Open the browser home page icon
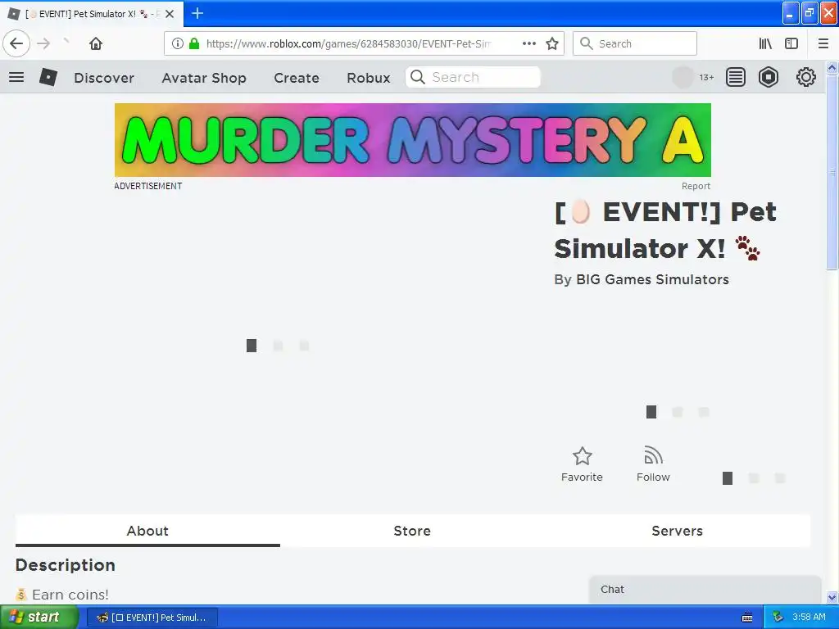Image resolution: width=839 pixels, height=629 pixels. (x=96, y=43)
